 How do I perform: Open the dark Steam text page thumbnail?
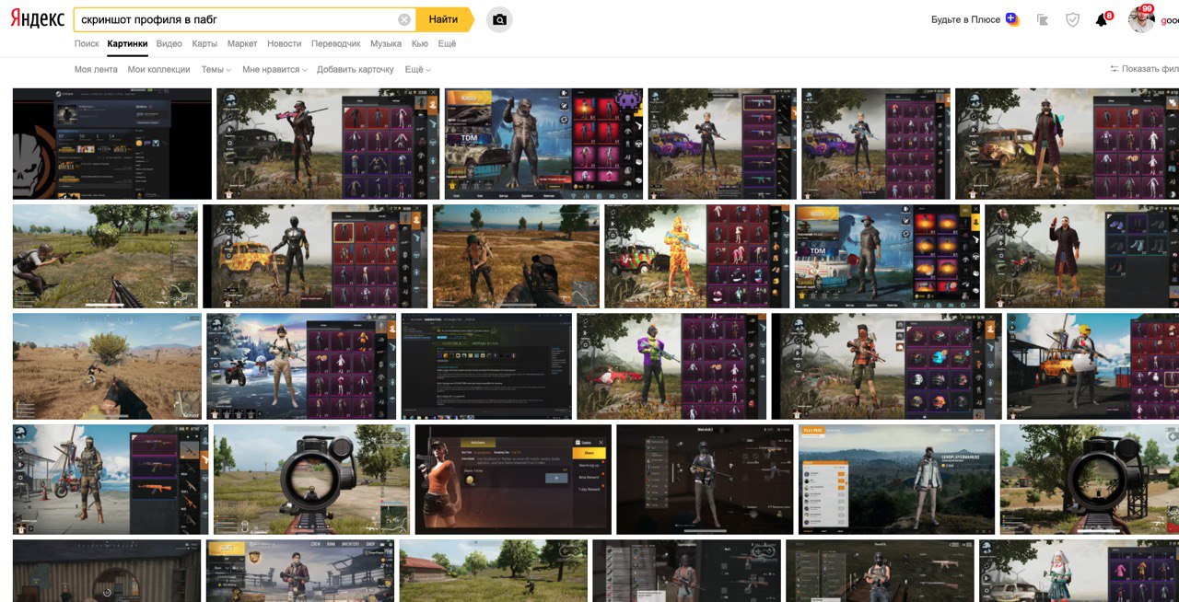point(486,366)
